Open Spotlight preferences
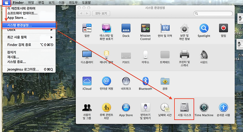 tap(204, 30)
